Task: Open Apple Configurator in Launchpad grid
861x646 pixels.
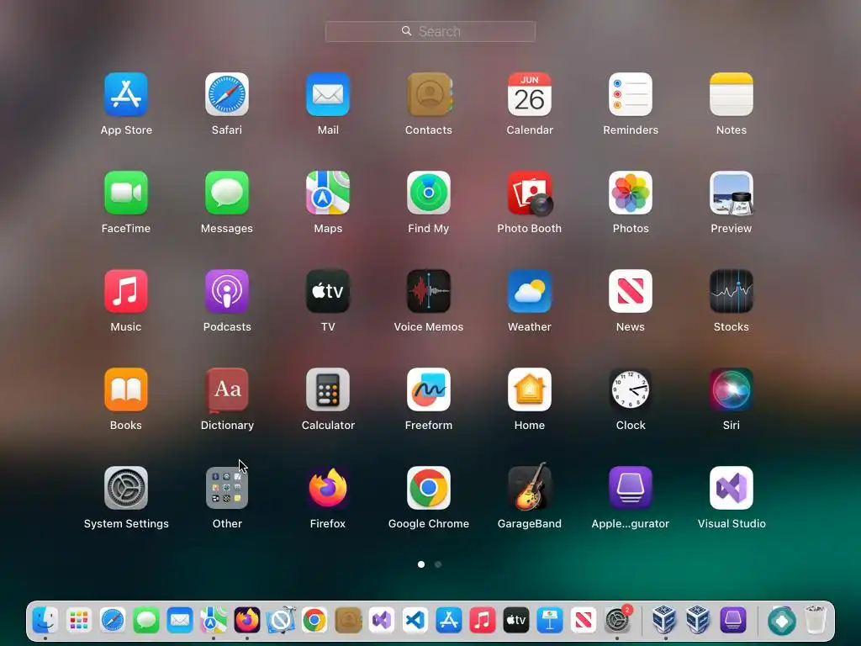Action: click(631, 488)
